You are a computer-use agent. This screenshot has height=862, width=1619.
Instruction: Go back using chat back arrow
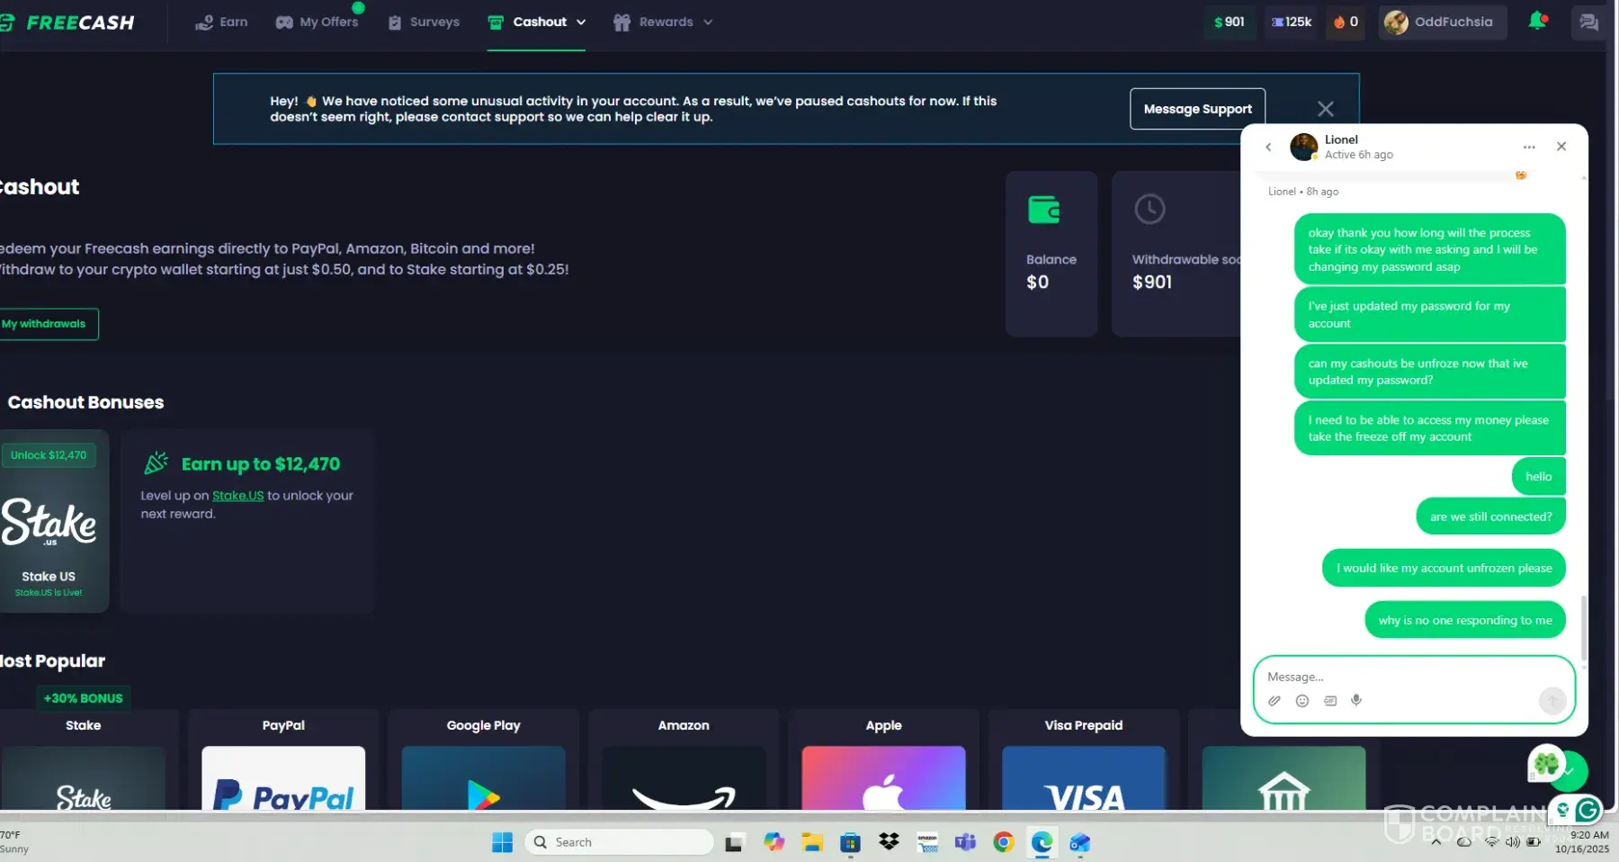pyautogui.click(x=1268, y=147)
